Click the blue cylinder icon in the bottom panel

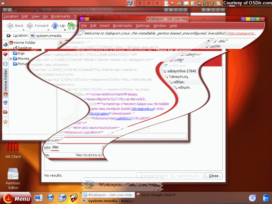point(266,198)
